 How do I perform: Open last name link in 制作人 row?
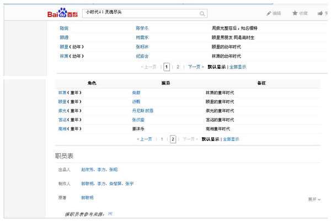tap(130, 183)
